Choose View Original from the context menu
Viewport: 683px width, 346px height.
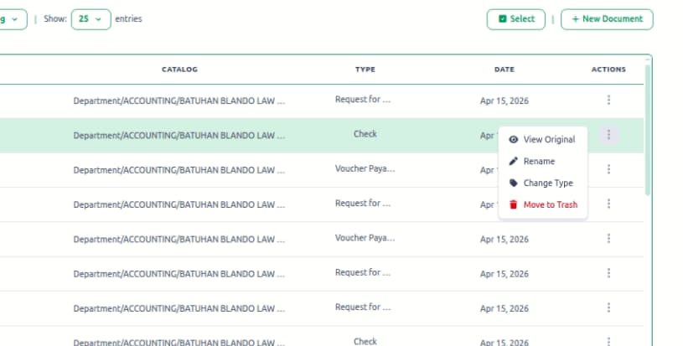pos(543,139)
